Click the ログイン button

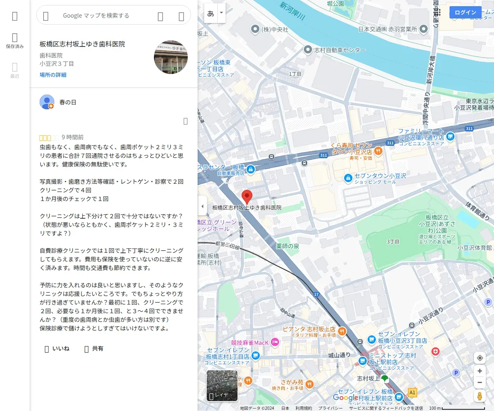coord(466,12)
